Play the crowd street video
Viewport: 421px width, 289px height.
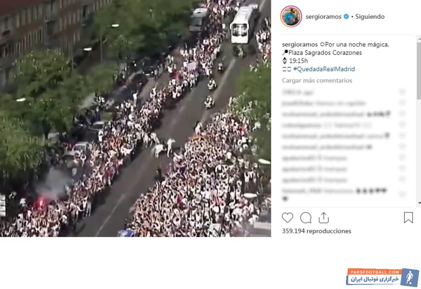click(135, 118)
